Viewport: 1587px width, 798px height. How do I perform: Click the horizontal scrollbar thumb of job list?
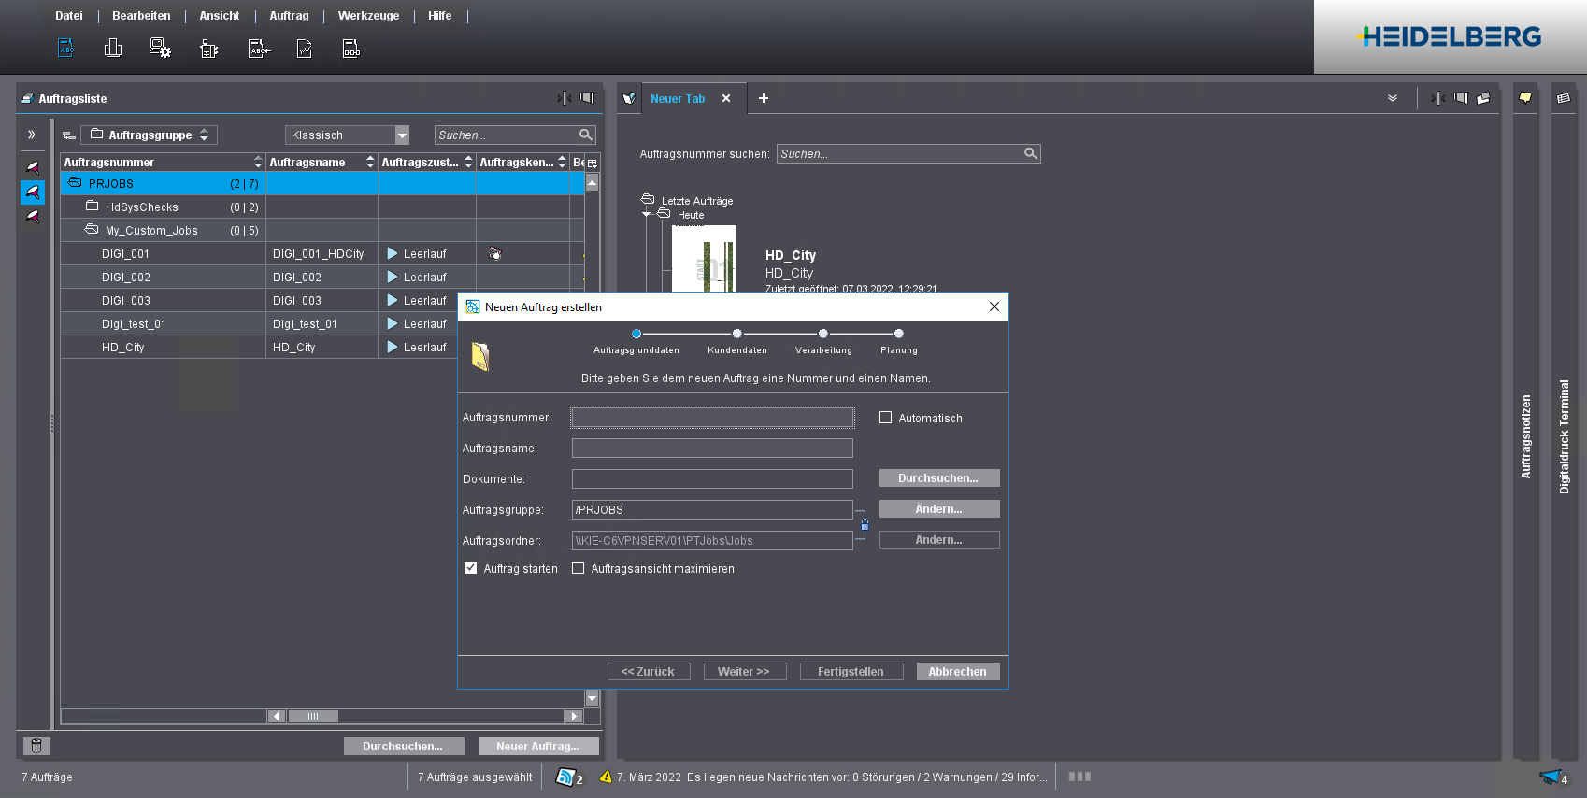[x=312, y=716]
